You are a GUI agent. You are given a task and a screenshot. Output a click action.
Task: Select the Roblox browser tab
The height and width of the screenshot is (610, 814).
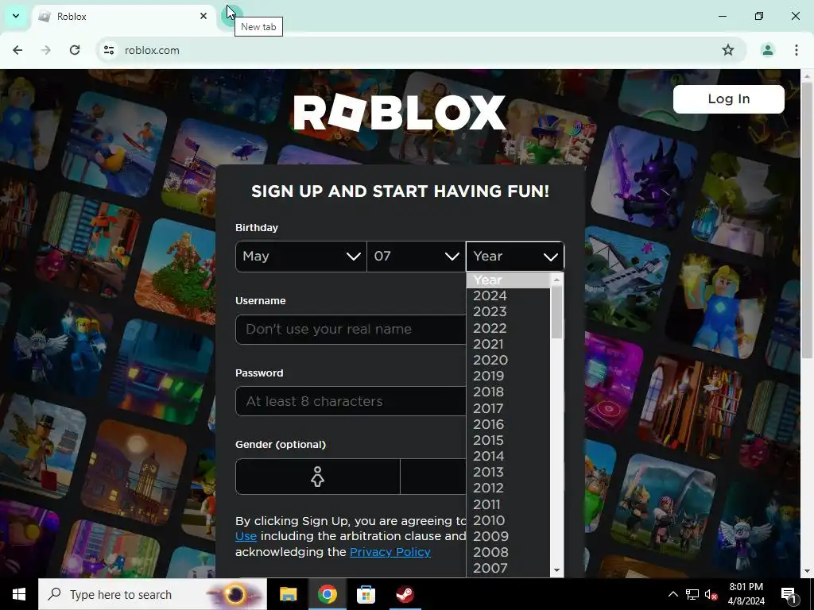point(124,17)
